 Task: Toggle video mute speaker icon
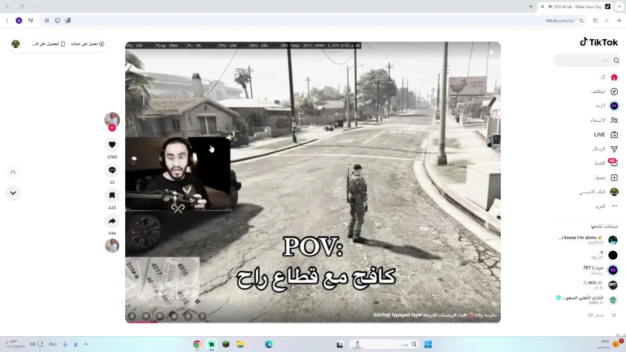pyautogui.click(x=491, y=52)
